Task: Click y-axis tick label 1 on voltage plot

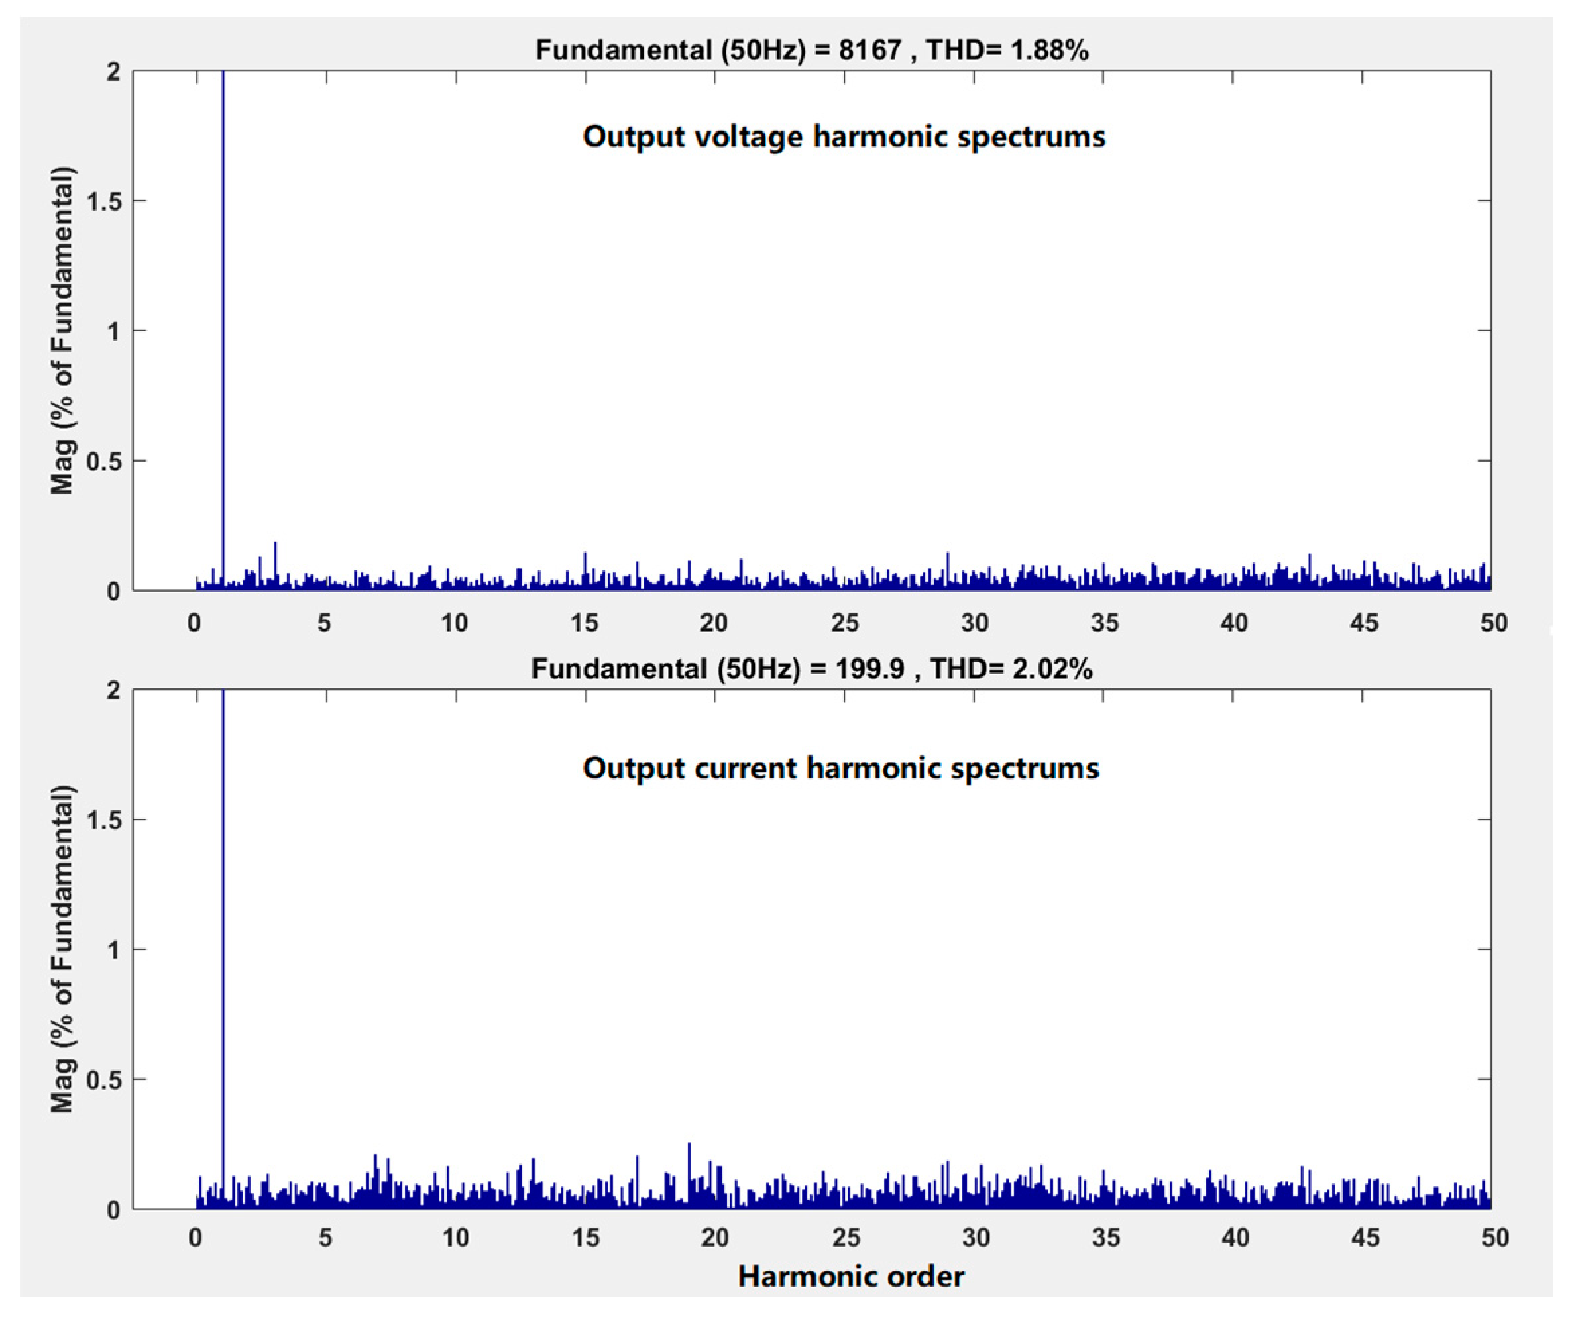Action: pyautogui.click(x=113, y=331)
